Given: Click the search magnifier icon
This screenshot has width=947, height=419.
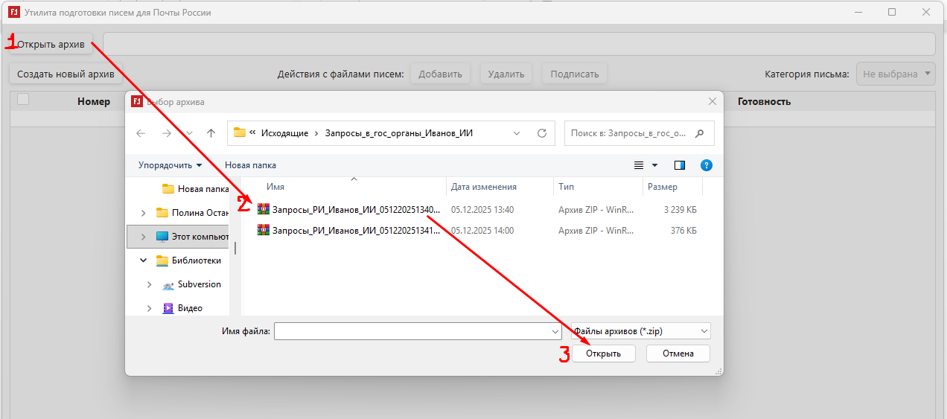Looking at the screenshot, I should (x=699, y=133).
